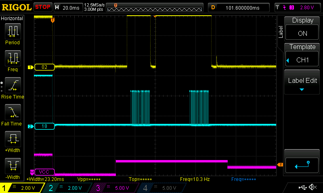This screenshot has height=193, width=323.
Task: Choose the Rise Time measurement icon
Action: tap(12, 86)
